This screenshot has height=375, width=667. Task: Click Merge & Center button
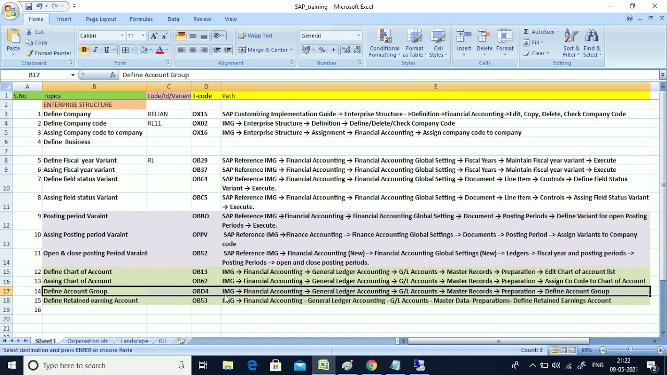click(263, 50)
